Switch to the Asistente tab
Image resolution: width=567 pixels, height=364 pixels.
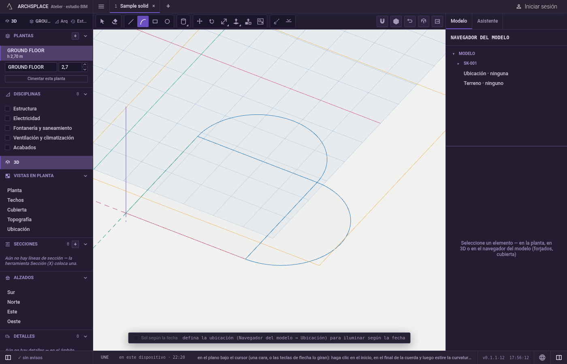pyautogui.click(x=488, y=21)
